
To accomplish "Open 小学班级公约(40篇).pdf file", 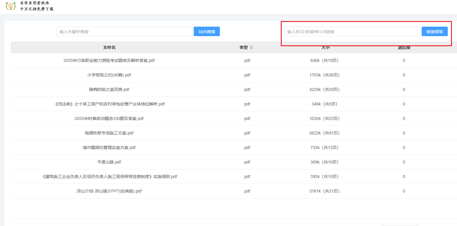I will [x=109, y=75].
